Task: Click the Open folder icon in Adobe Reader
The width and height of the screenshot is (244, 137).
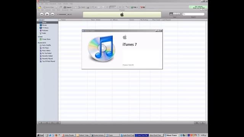Action: (x=40, y=7)
